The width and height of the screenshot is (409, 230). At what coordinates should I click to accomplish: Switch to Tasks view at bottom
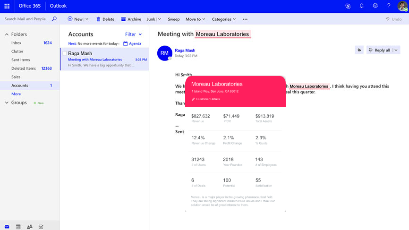pos(41,227)
